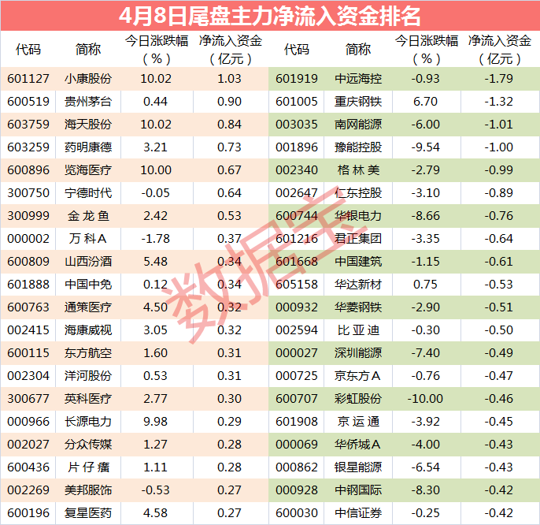This screenshot has width=540, height=525.
Task: Click the -10.00 change value for 彩虹股份
Action: click(425, 399)
